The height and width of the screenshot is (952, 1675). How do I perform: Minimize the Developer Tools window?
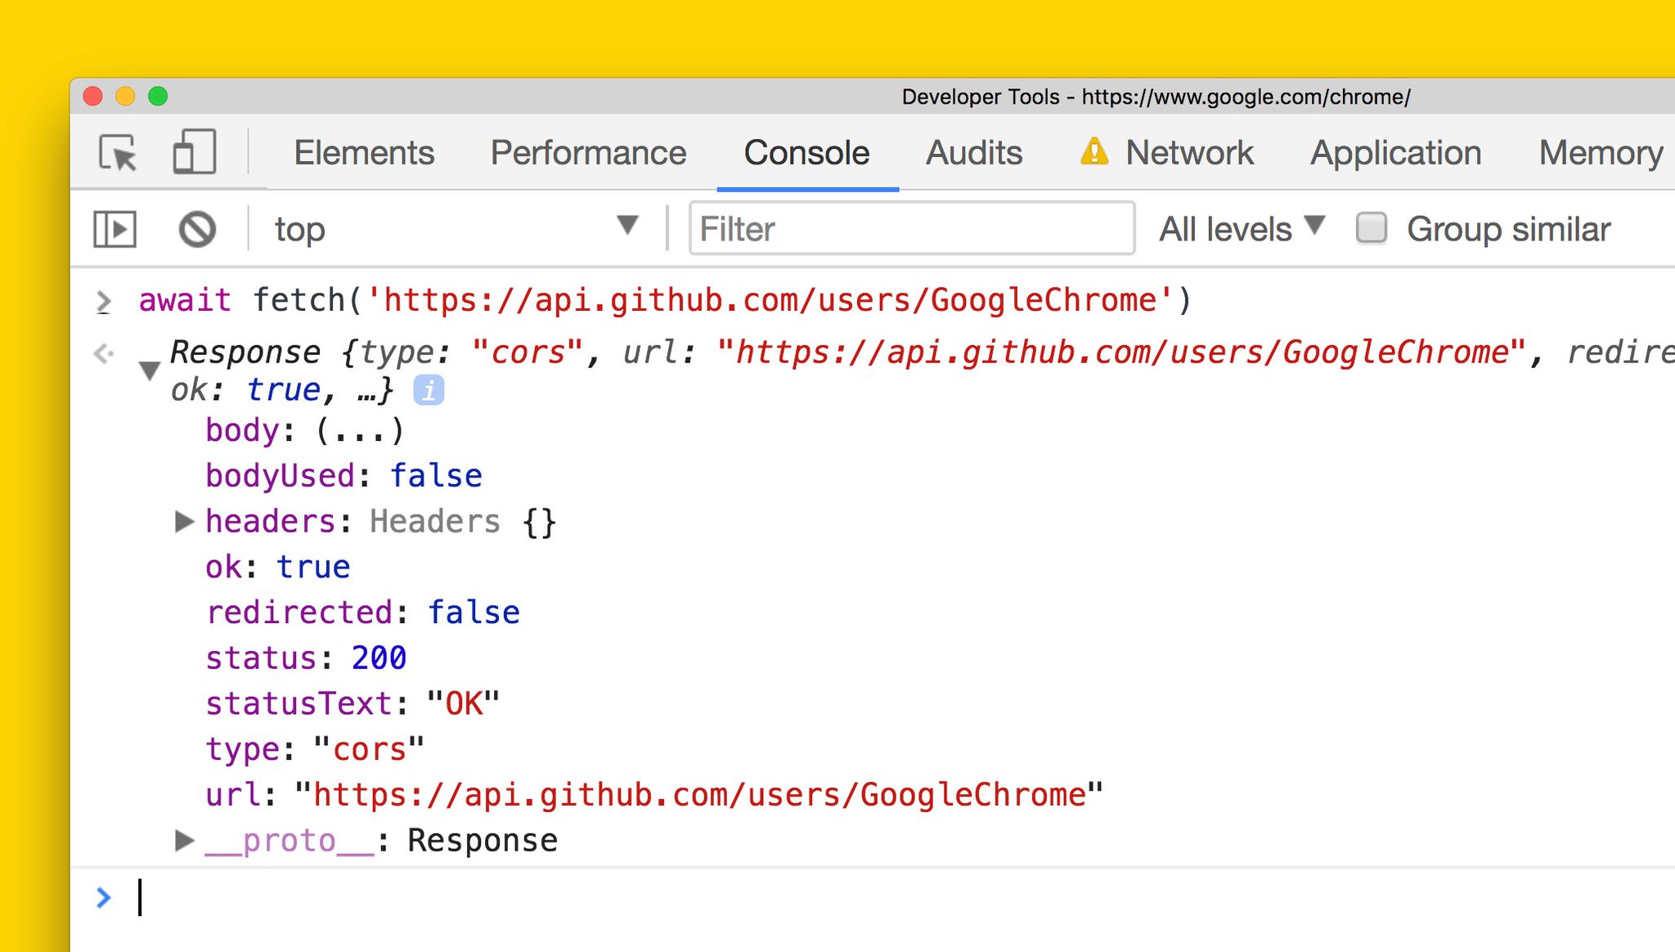coord(125,97)
